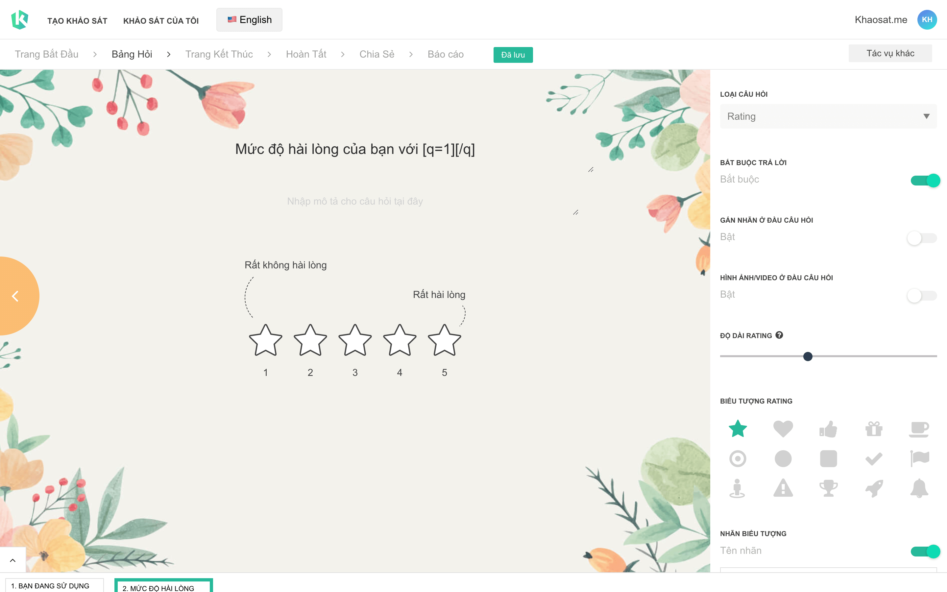Select question 2 Mức độ hài lòng

[x=163, y=586]
